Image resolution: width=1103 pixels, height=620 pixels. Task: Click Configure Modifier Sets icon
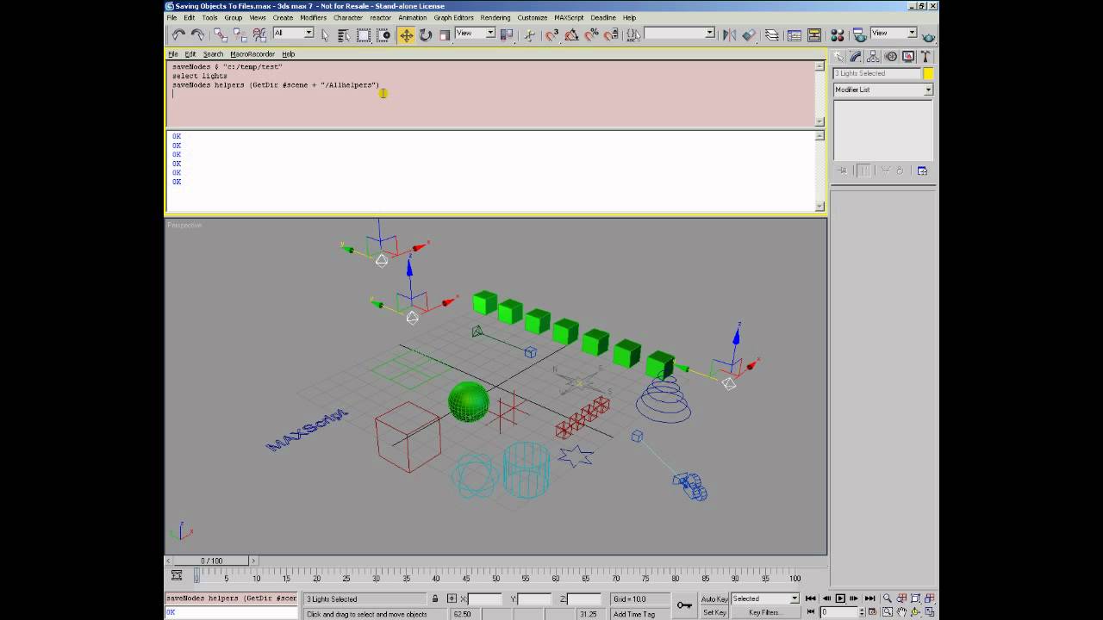point(922,170)
